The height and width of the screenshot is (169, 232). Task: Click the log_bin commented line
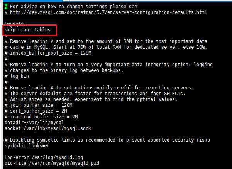click(17, 76)
